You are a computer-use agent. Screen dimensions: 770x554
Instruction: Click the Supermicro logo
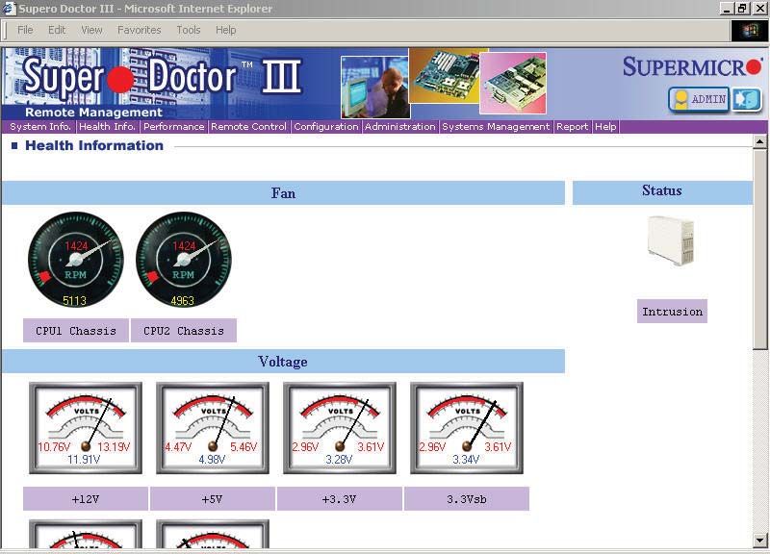(692, 66)
